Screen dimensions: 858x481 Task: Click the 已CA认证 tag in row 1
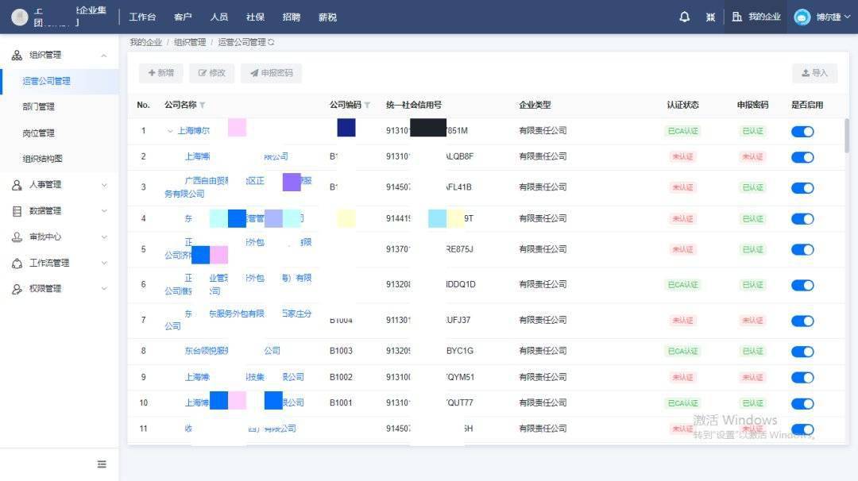click(683, 131)
